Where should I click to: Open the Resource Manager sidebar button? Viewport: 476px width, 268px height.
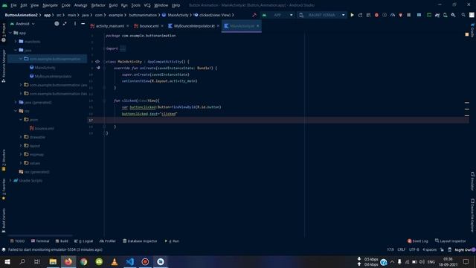pos(4,66)
